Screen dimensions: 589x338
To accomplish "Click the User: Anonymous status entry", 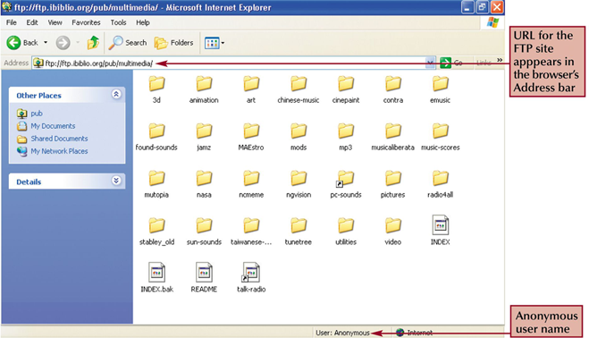I will [x=342, y=333].
